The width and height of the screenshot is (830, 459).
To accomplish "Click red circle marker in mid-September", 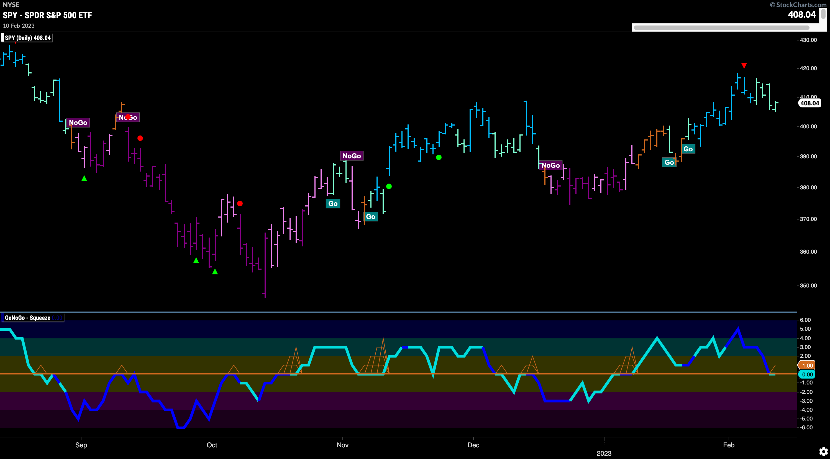I will [140, 138].
